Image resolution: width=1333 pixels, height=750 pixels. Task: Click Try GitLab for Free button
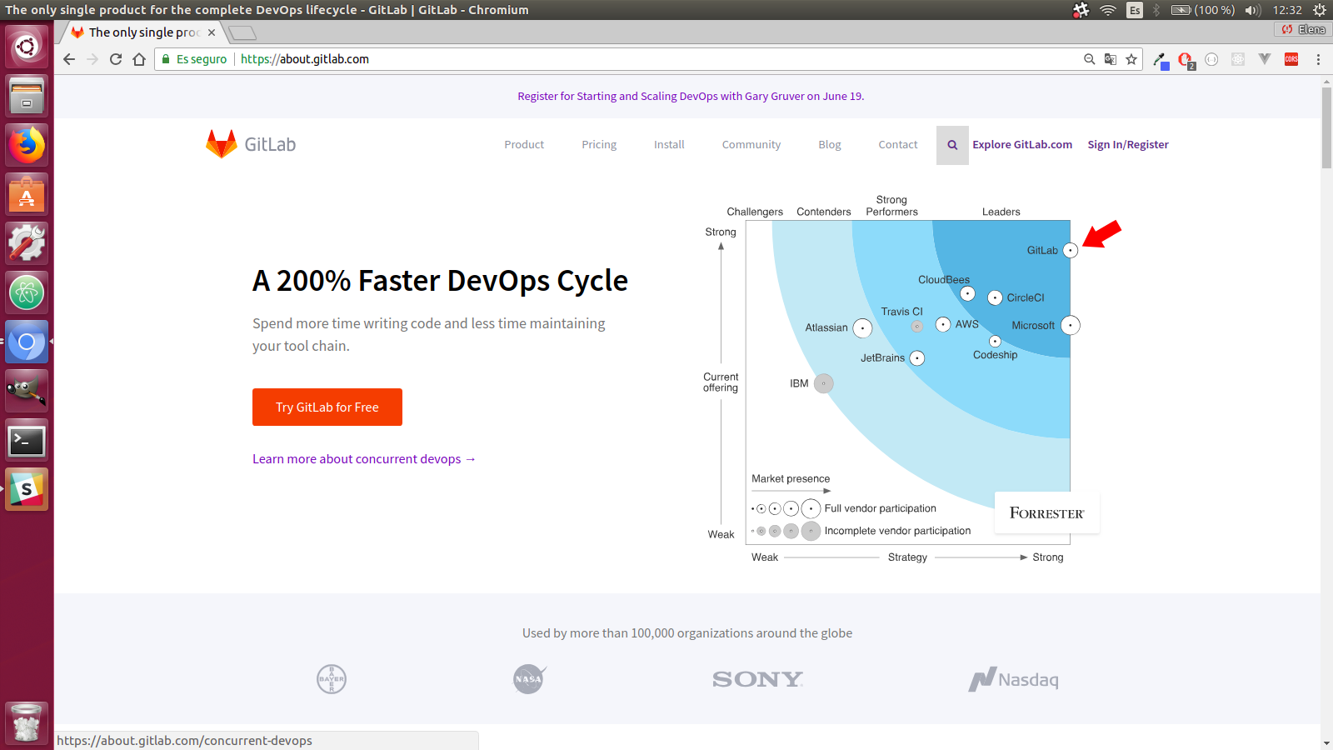click(x=327, y=407)
